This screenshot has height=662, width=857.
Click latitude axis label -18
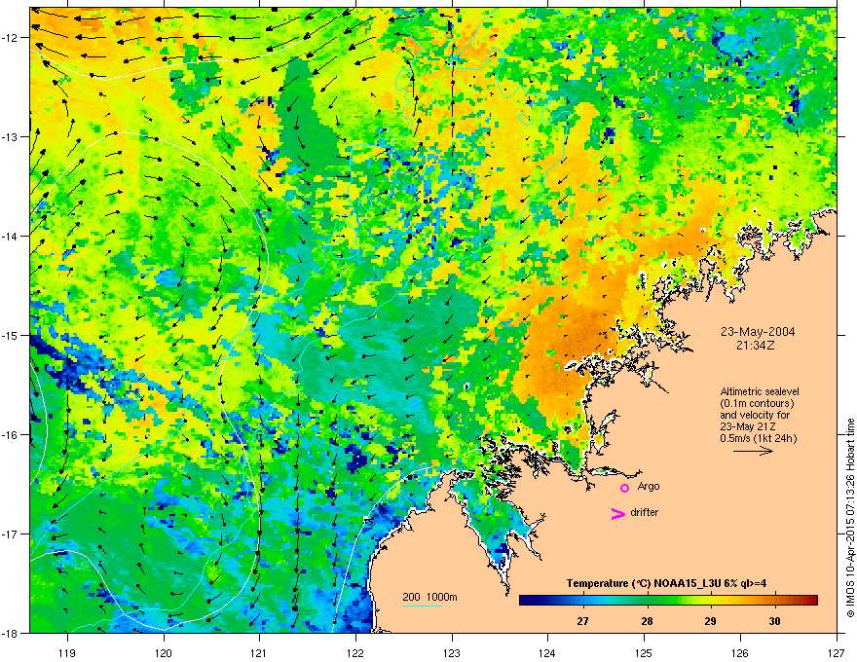click(10, 633)
